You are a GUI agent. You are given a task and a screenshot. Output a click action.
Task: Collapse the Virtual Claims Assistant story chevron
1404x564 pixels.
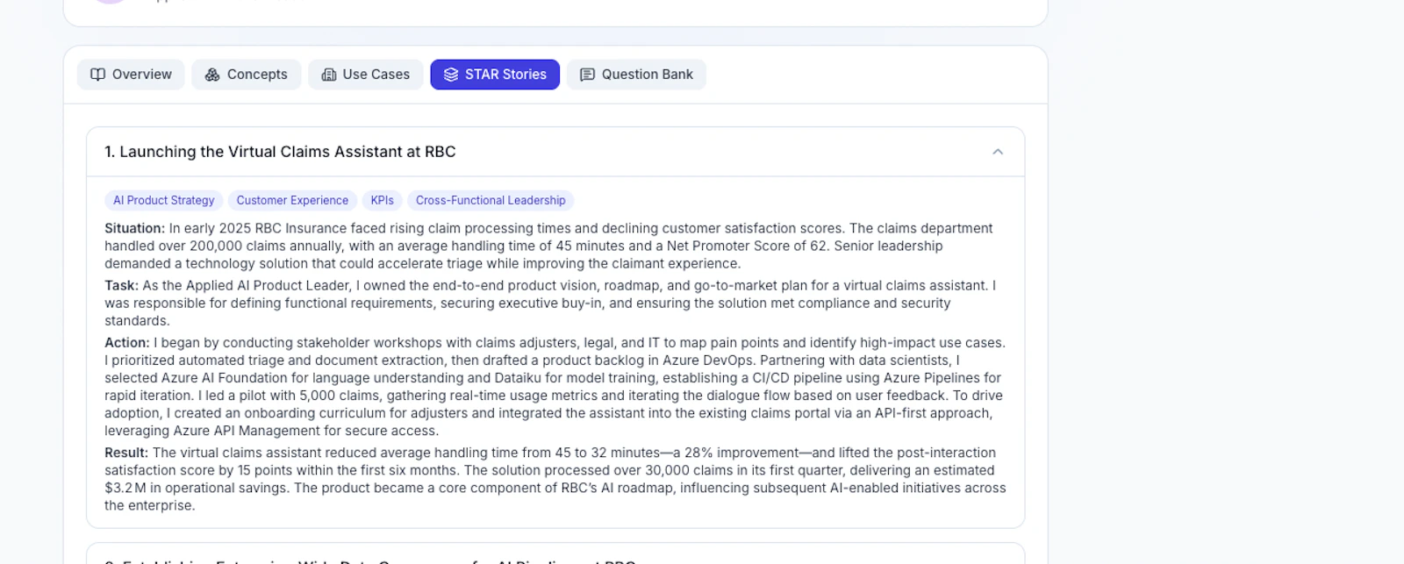click(x=998, y=152)
